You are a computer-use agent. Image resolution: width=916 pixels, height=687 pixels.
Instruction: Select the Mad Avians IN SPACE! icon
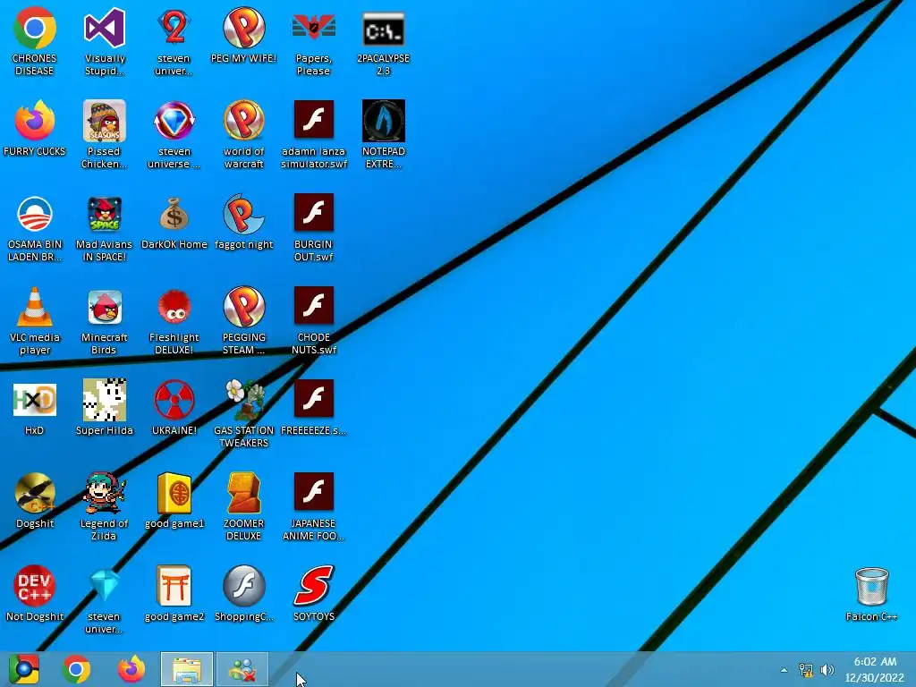point(105,213)
